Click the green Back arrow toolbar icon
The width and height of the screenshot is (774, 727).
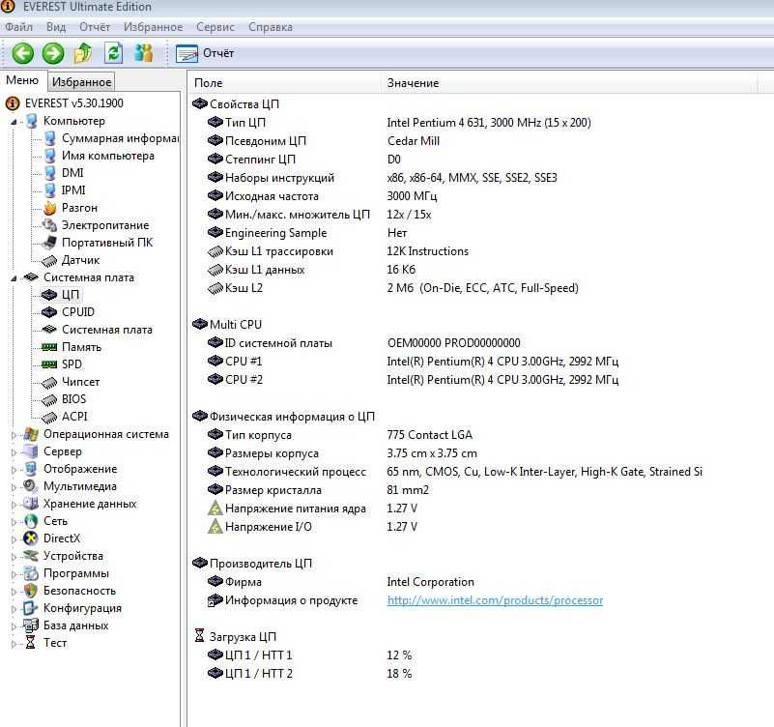click(22, 53)
